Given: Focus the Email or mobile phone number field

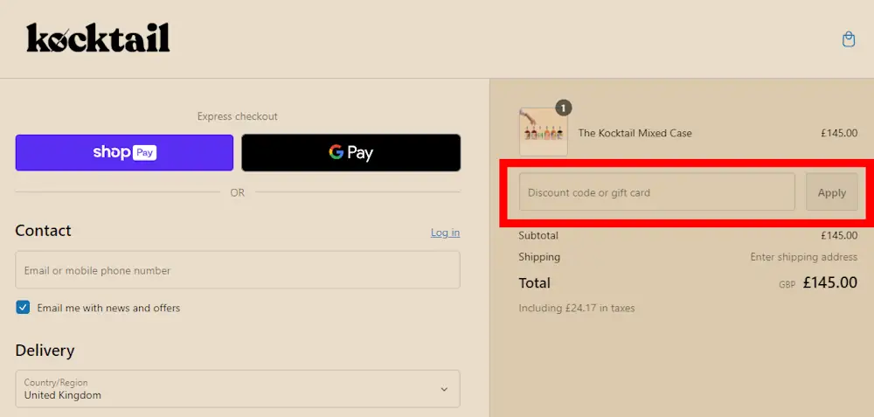Looking at the screenshot, I should tap(238, 270).
